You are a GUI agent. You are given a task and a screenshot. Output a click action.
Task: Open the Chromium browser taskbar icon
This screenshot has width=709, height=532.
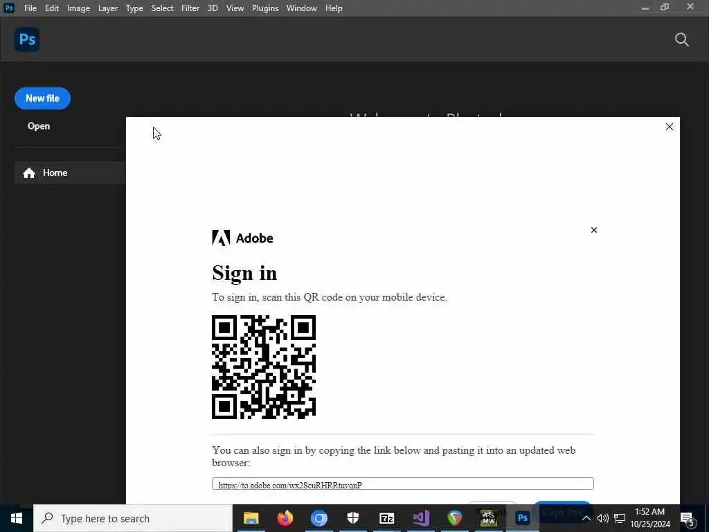(x=318, y=518)
